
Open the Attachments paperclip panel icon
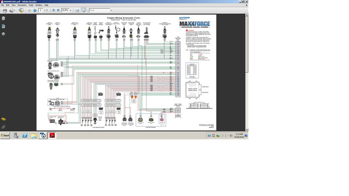pos(3,127)
